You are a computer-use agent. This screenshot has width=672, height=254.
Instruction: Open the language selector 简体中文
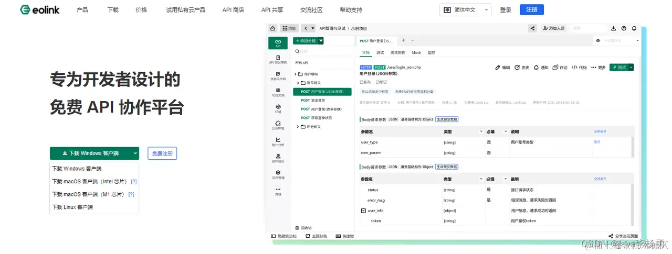pyautogui.click(x=465, y=10)
